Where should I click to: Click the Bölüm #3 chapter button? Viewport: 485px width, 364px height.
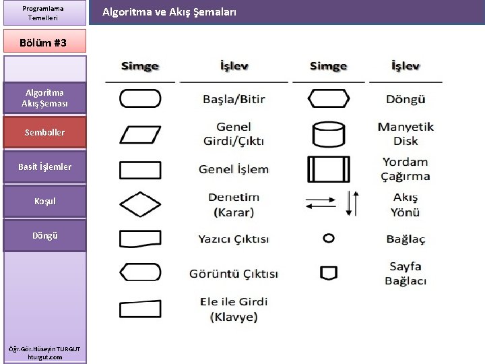coord(44,41)
